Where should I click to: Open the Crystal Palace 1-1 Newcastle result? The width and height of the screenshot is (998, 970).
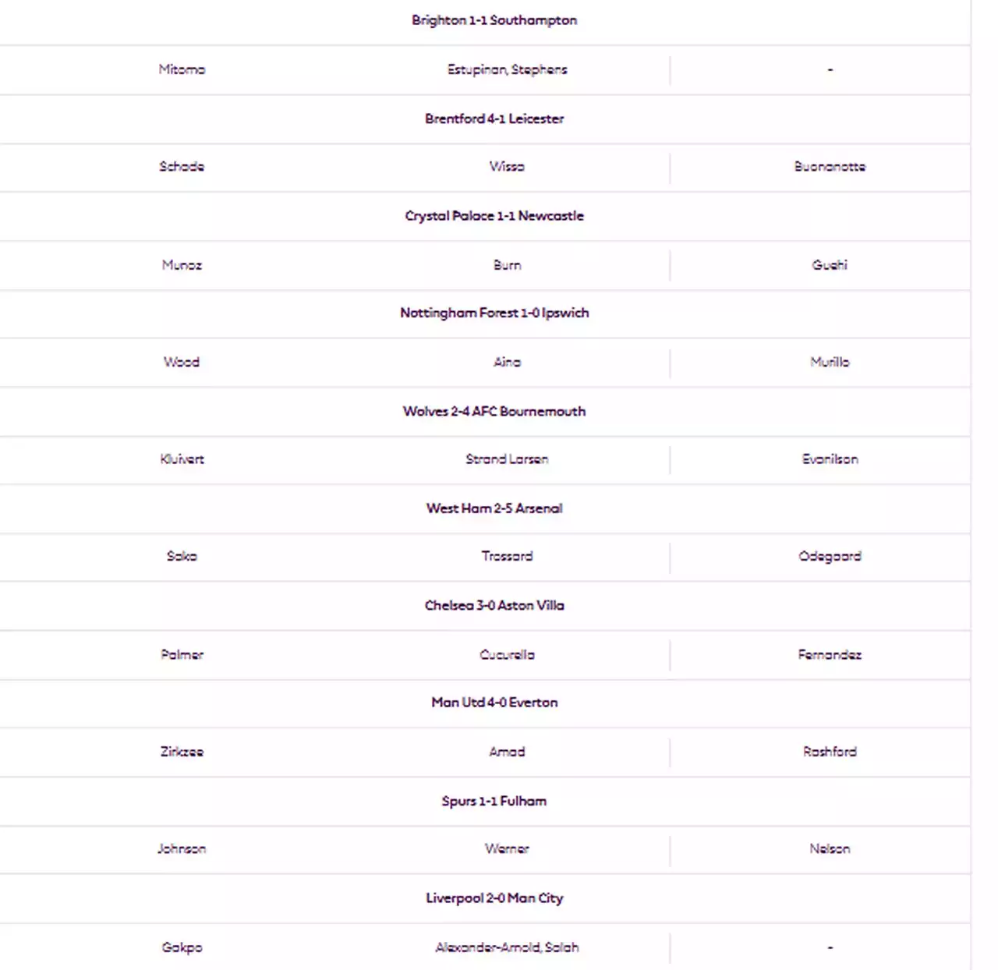tap(494, 216)
